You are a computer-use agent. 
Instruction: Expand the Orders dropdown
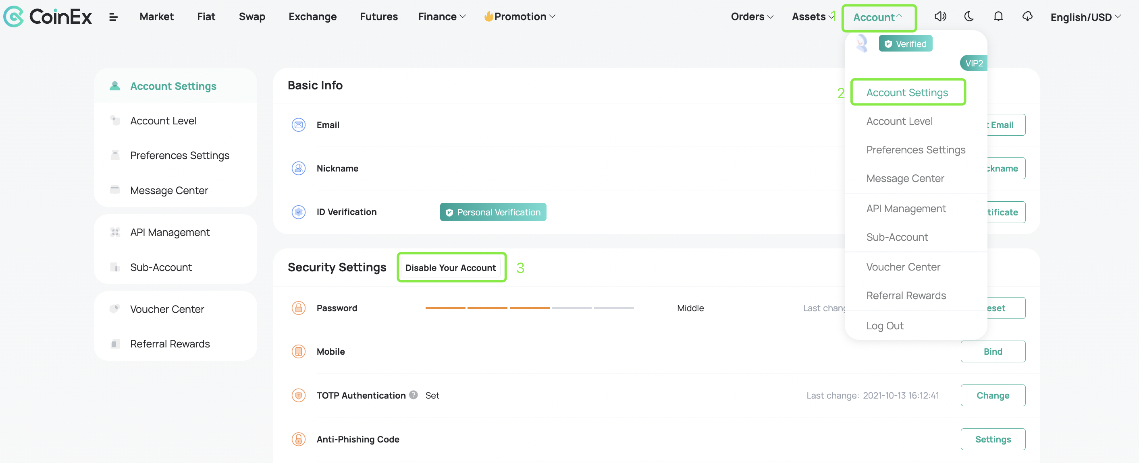pos(752,17)
